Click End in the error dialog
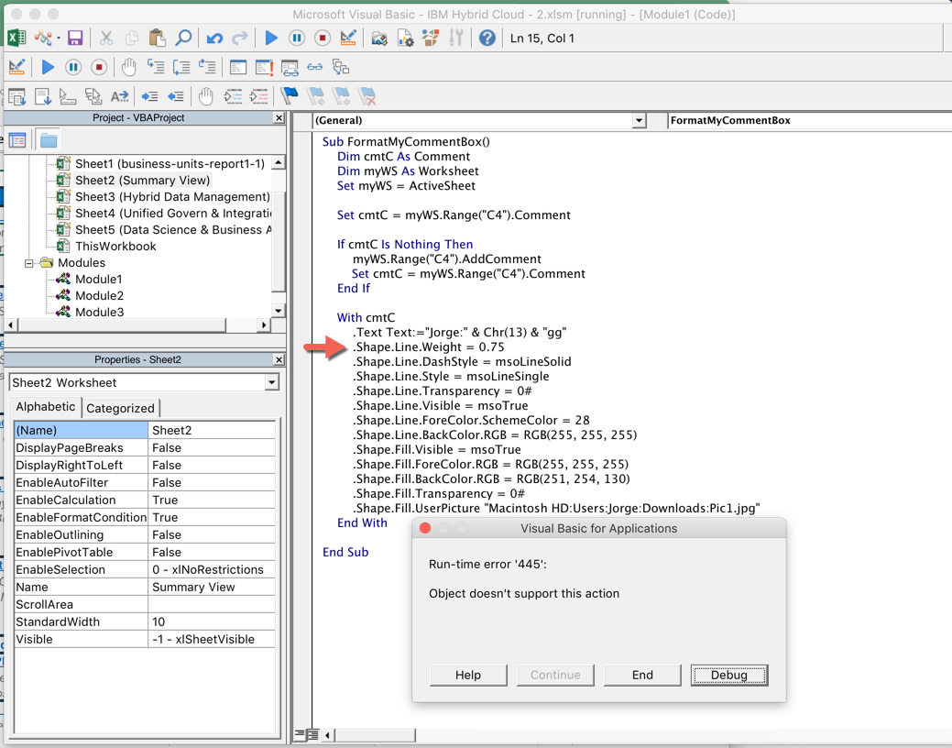Screen dimensions: 952x748 pyautogui.click(x=642, y=675)
